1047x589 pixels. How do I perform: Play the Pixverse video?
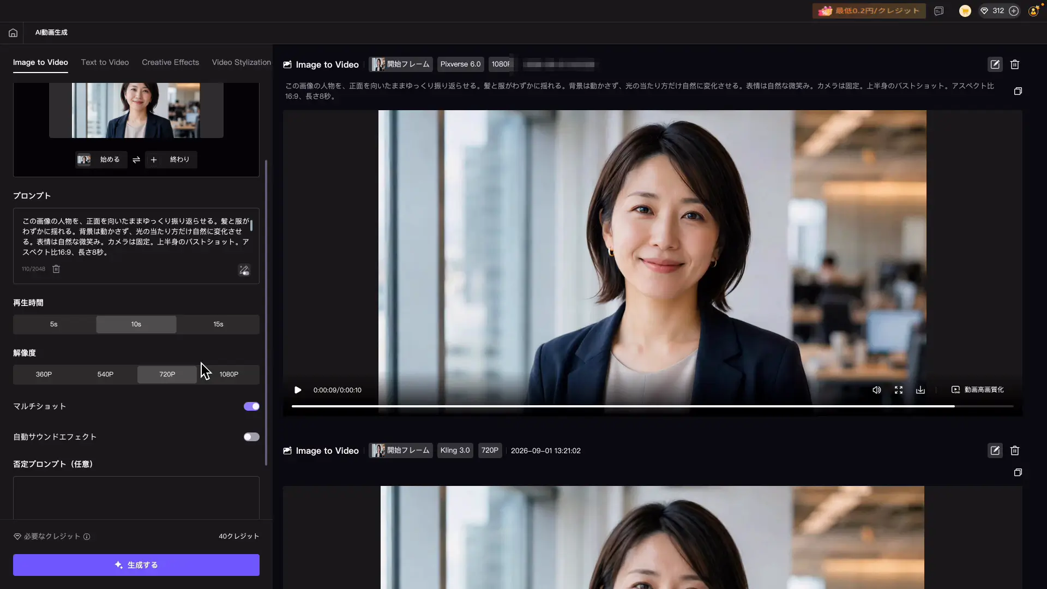click(298, 390)
